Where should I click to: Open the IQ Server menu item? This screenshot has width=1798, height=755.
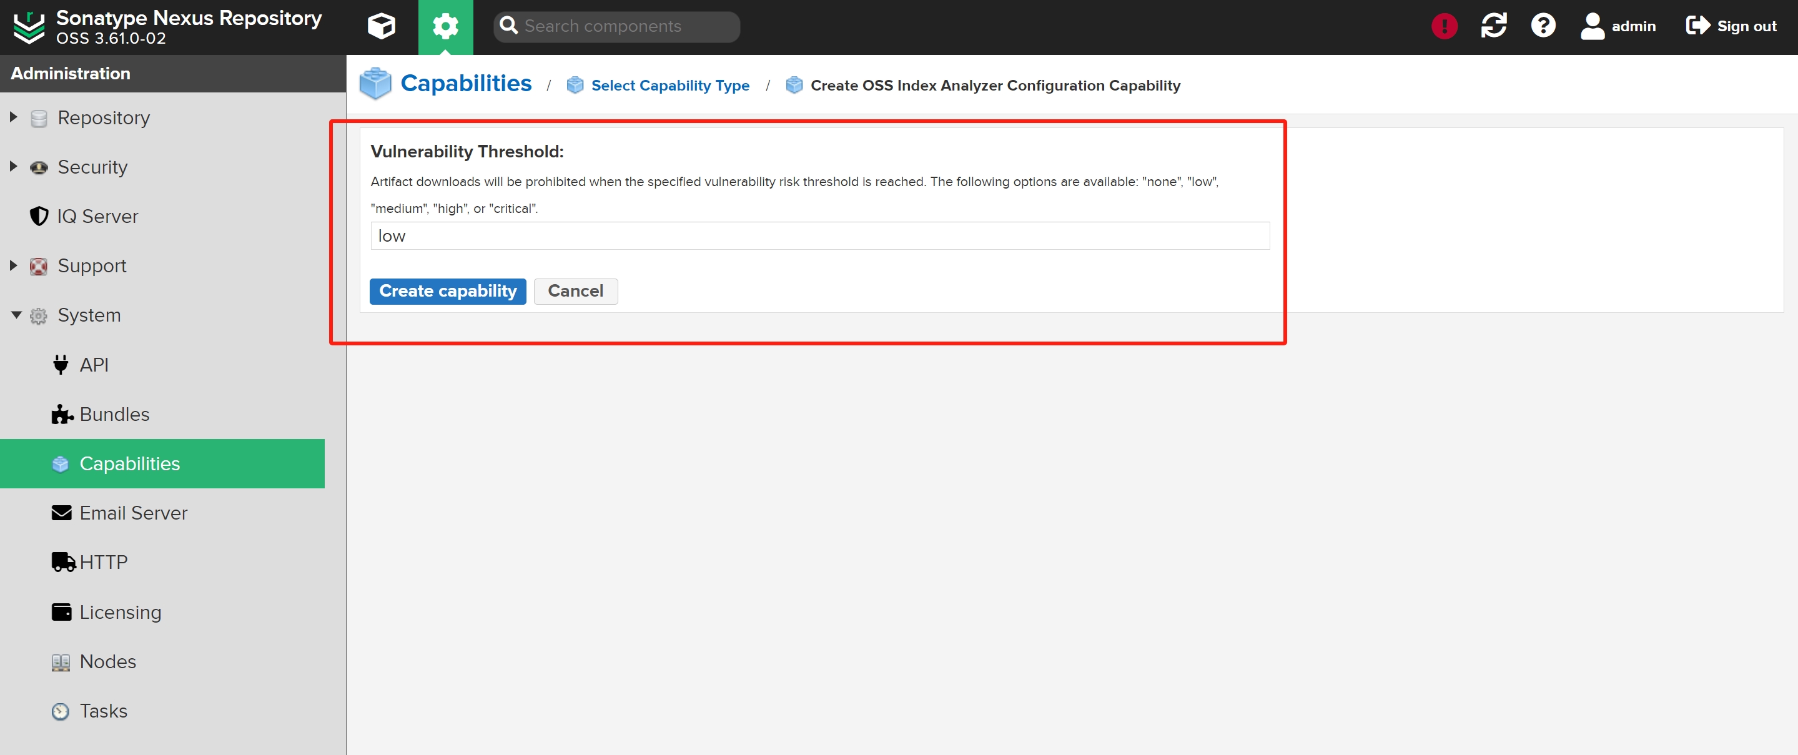[97, 216]
